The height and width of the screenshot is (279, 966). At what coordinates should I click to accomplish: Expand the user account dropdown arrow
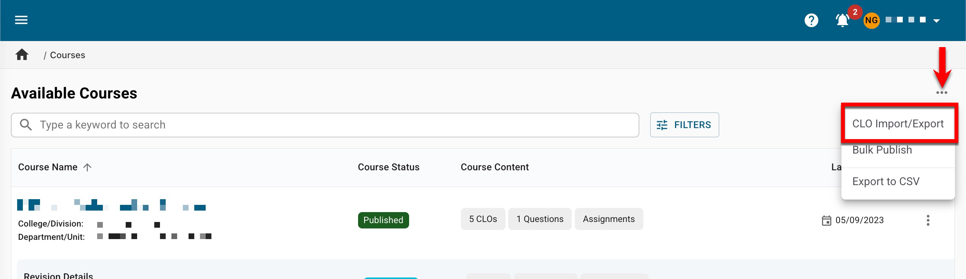click(x=936, y=21)
